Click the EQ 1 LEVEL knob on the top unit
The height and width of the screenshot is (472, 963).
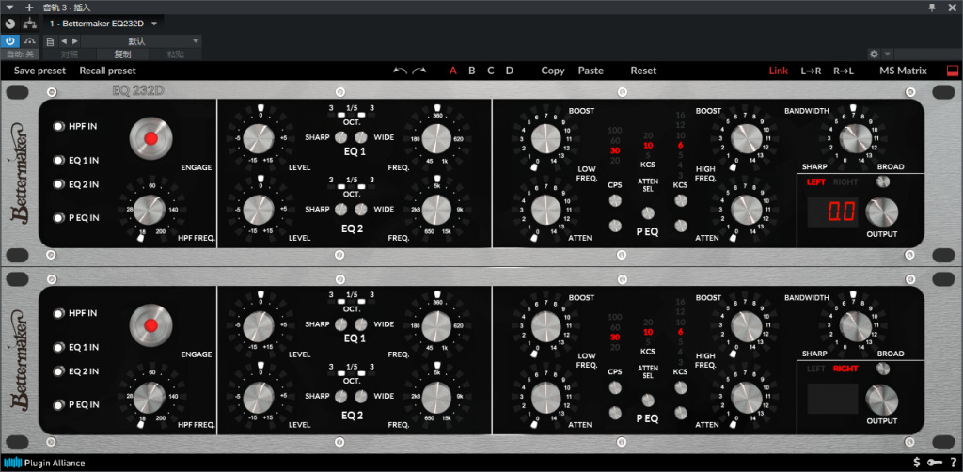pyautogui.click(x=259, y=138)
